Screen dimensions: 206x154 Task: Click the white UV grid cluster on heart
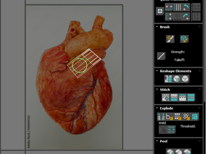(x=85, y=63)
